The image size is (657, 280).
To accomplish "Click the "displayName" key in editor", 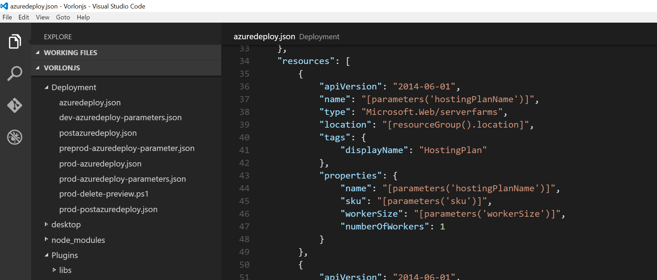I will coord(374,150).
